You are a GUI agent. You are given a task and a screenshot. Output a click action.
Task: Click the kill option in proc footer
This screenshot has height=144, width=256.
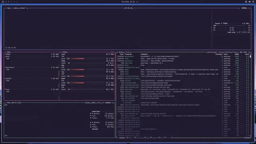[x=148, y=138]
